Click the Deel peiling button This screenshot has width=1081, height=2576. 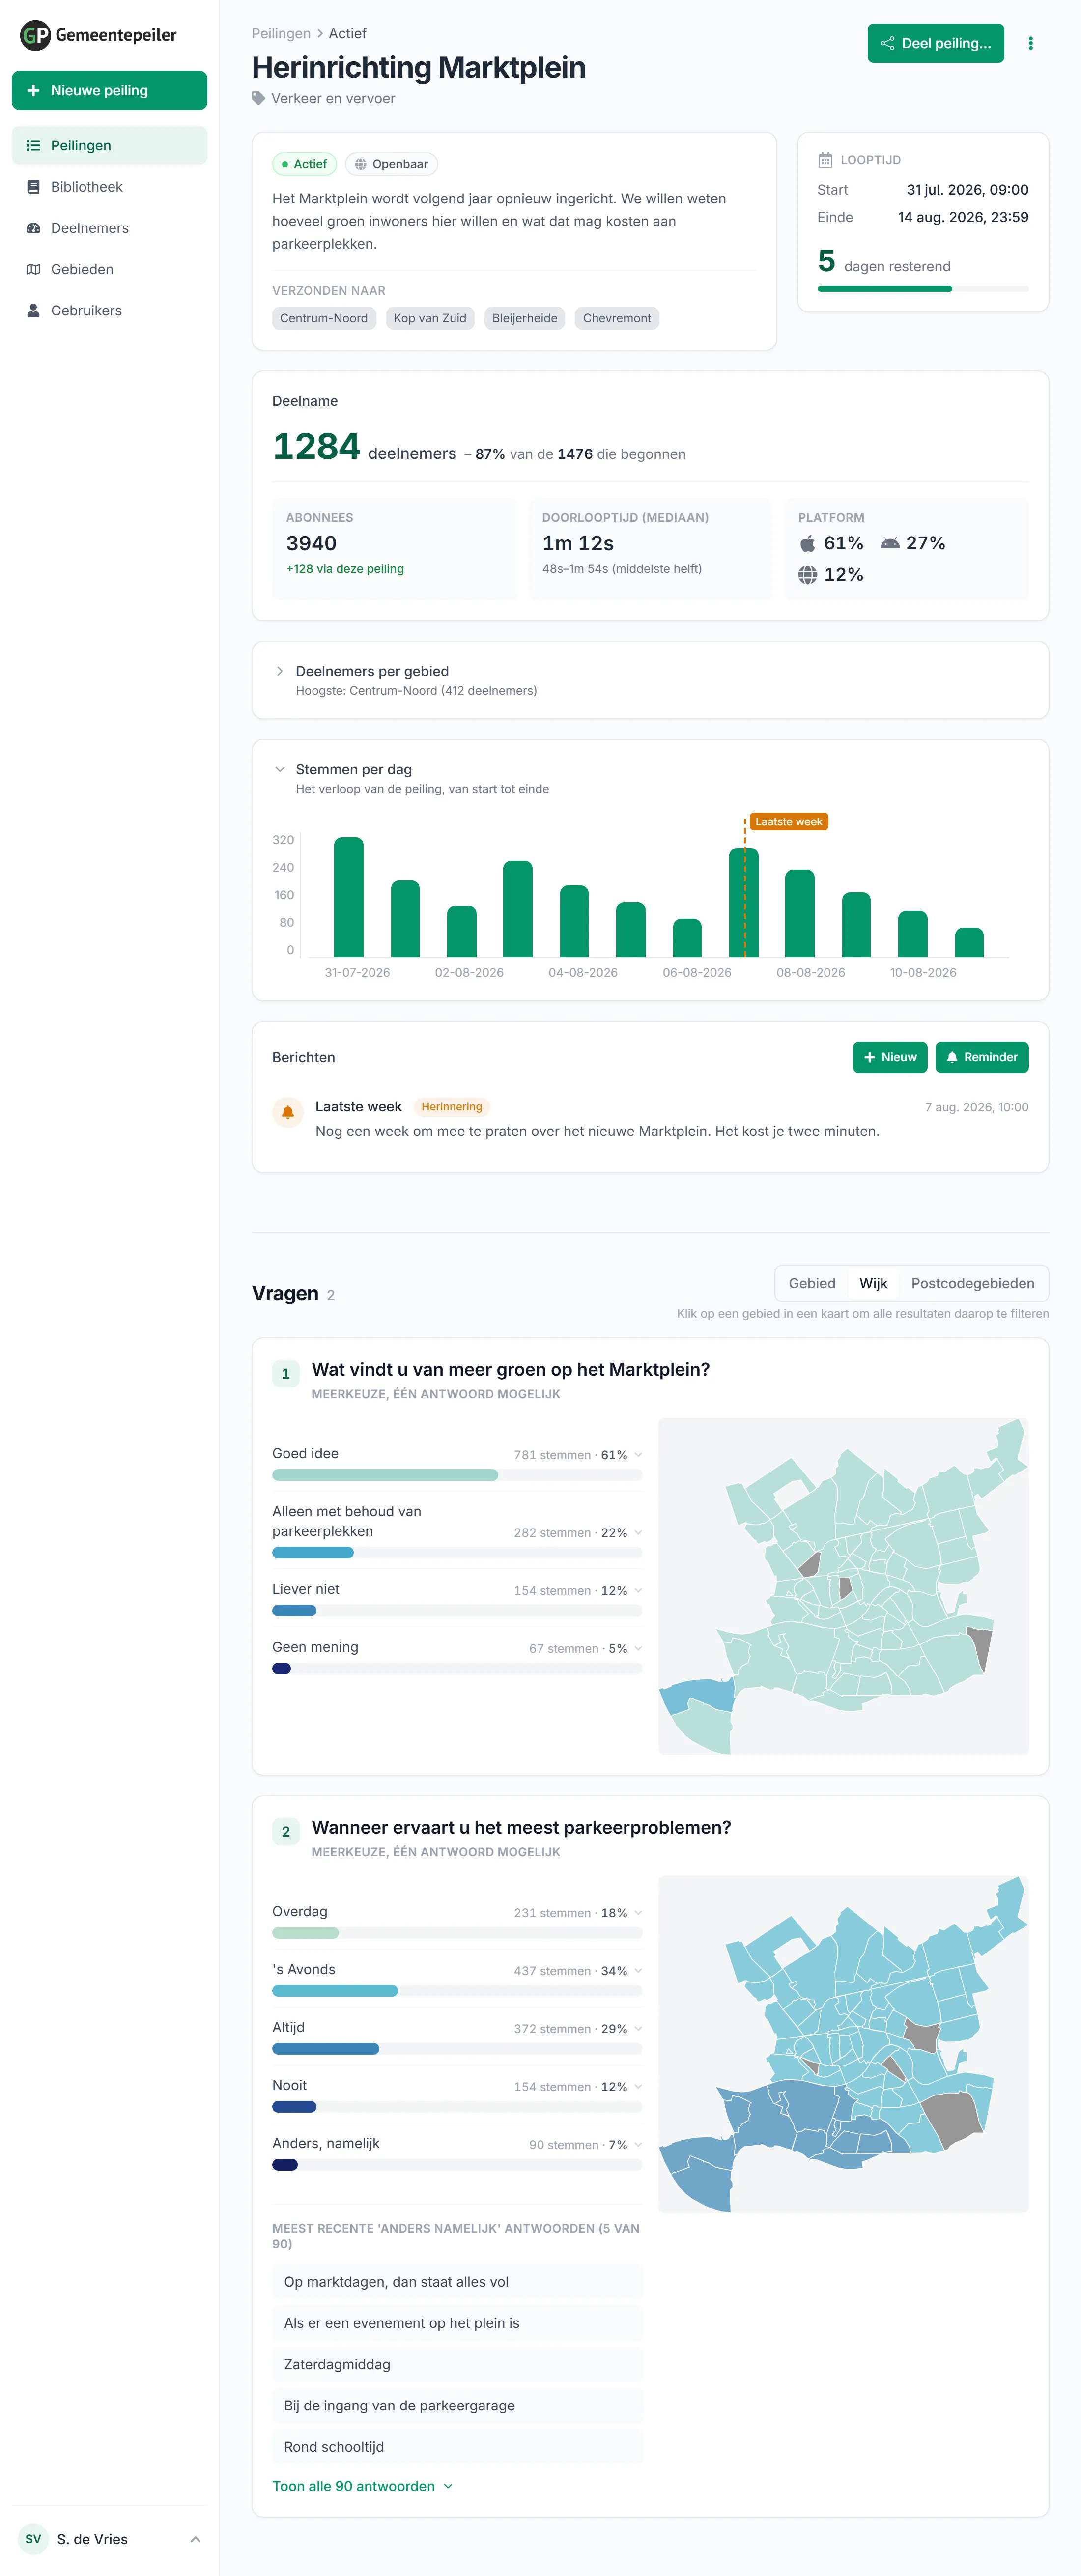click(935, 43)
